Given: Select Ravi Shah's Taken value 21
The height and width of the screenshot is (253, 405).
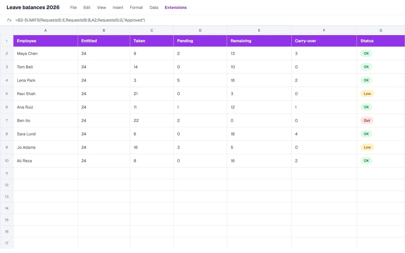Looking at the screenshot, I should tap(152, 94).
